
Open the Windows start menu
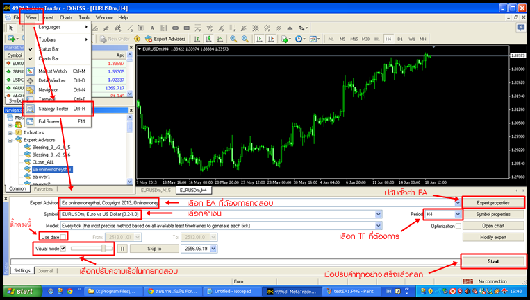point(21,291)
